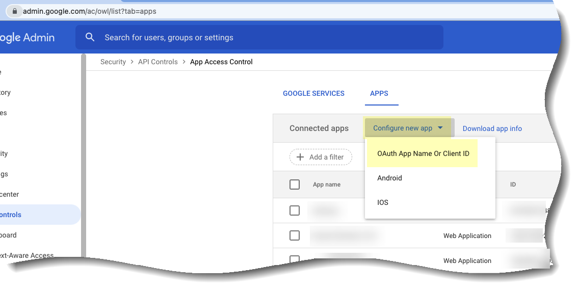Toggle the select-all apps checkbox
578x290 pixels.
(x=295, y=184)
